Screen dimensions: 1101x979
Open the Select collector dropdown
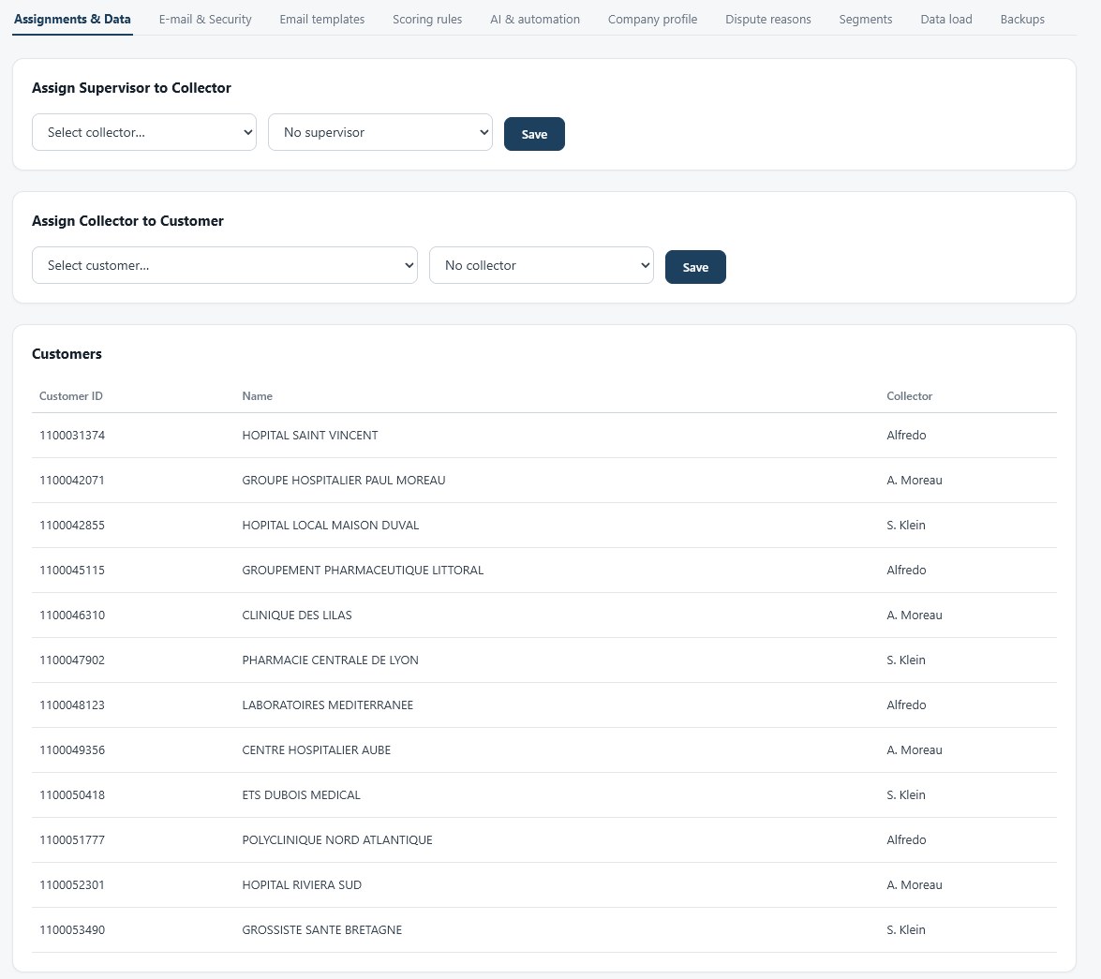144,132
